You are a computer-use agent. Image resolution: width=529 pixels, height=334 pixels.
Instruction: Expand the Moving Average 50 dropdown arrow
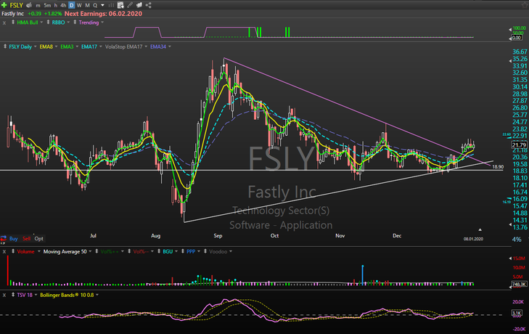(90, 252)
